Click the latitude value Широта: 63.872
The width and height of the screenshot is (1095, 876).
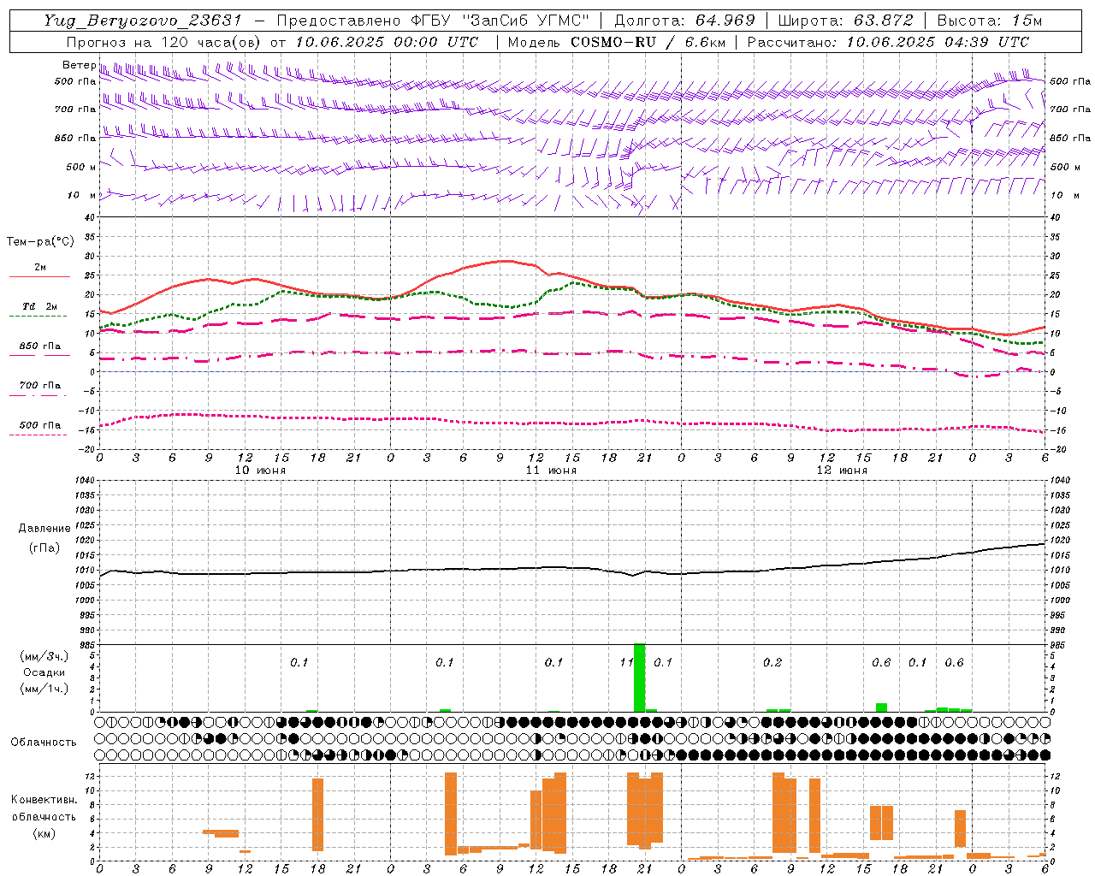tap(846, 21)
